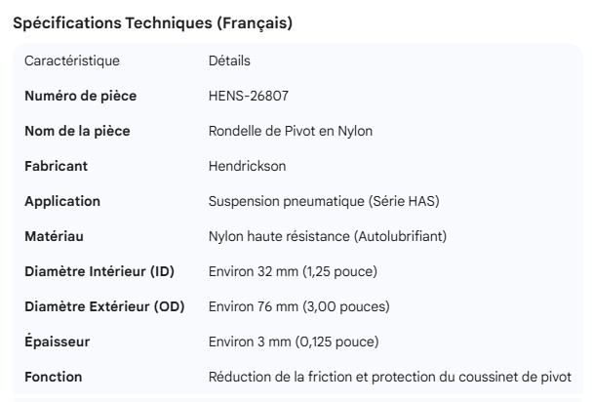
Task: Select the 'Caractéristique' column header
Action: (x=72, y=60)
